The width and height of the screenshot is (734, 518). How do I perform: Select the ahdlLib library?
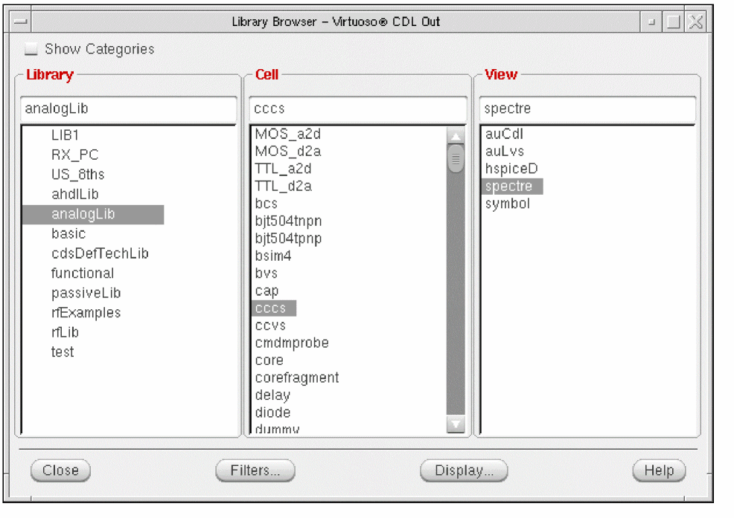tap(75, 194)
